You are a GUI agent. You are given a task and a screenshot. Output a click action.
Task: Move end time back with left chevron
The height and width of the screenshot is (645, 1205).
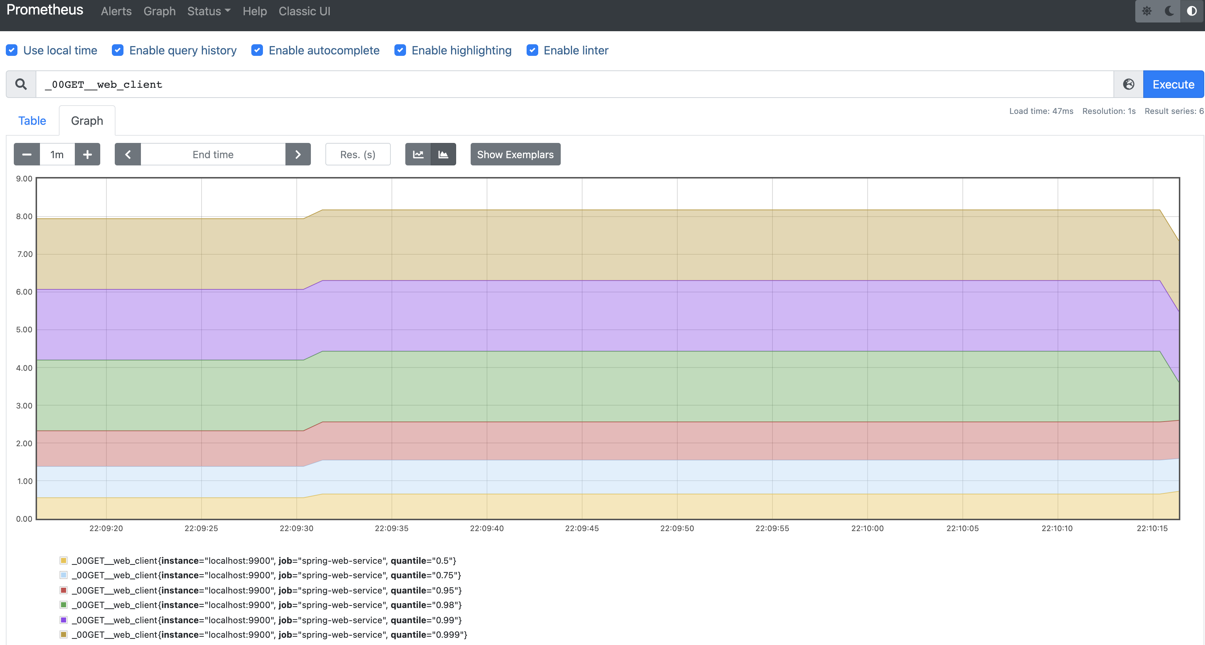(128, 154)
